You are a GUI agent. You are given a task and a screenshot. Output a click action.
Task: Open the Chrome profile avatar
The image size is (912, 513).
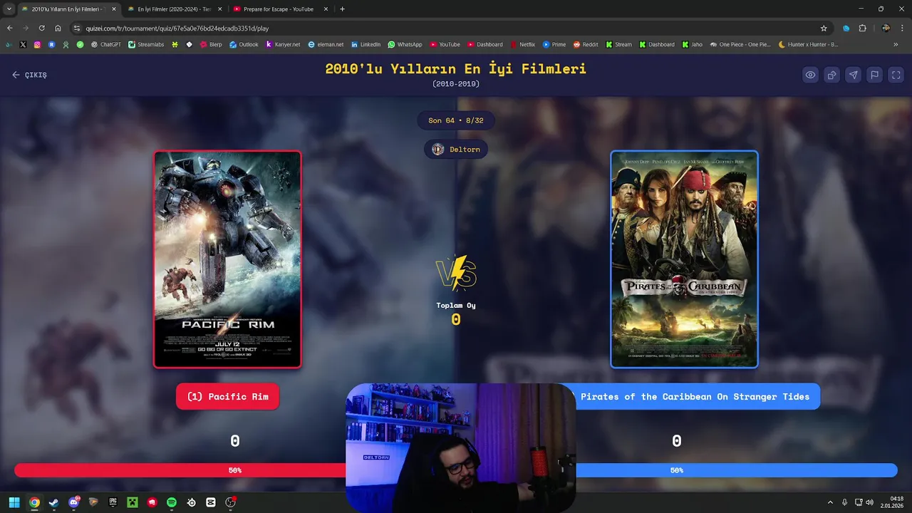click(886, 28)
